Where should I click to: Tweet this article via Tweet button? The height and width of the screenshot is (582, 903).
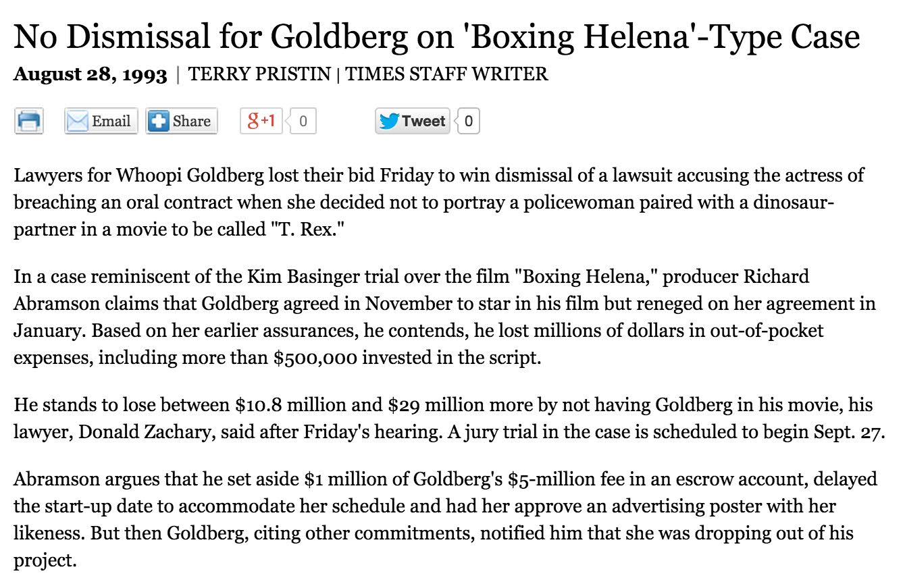click(413, 122)
